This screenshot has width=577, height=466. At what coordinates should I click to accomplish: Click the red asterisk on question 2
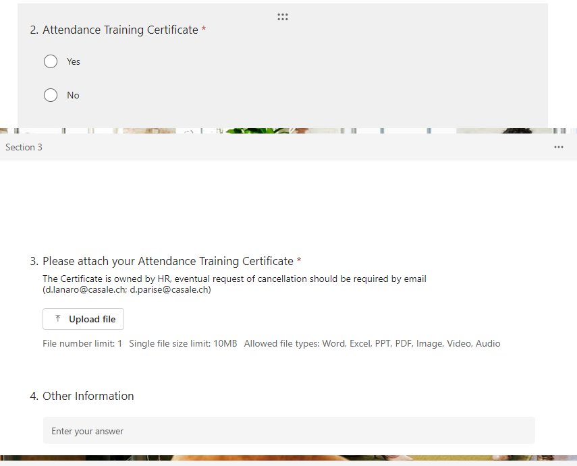pyautogui.click(x=204, y=30)
